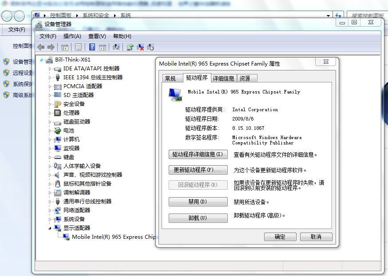This screenshot has width=388, height=276.
Task: Click the security devices key icon
Action: click(57, 104)
